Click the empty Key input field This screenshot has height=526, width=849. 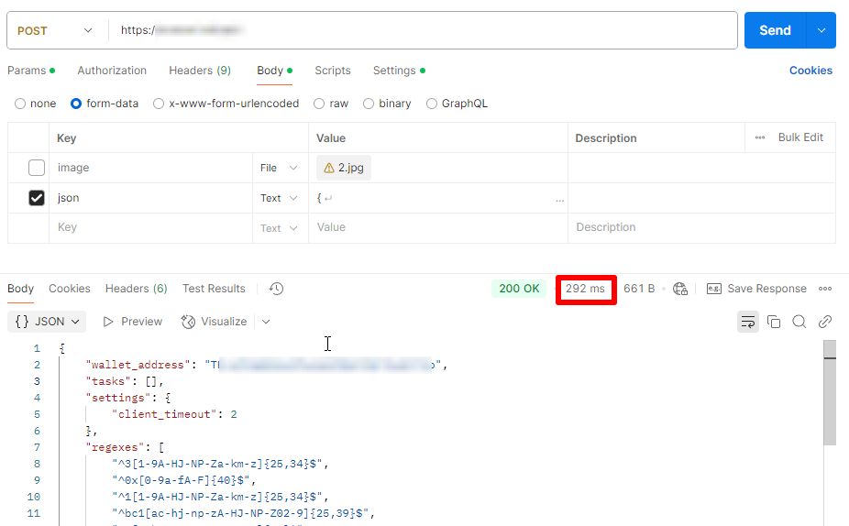(x=150, y=228)
